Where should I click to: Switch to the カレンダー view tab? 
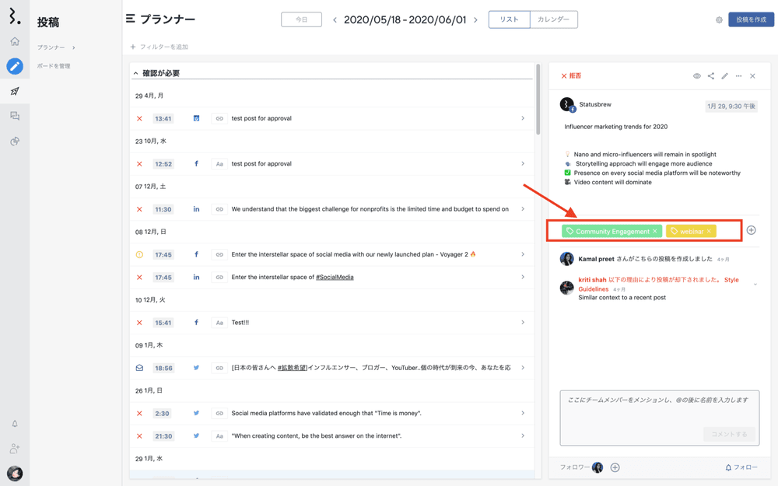point(553,19)
